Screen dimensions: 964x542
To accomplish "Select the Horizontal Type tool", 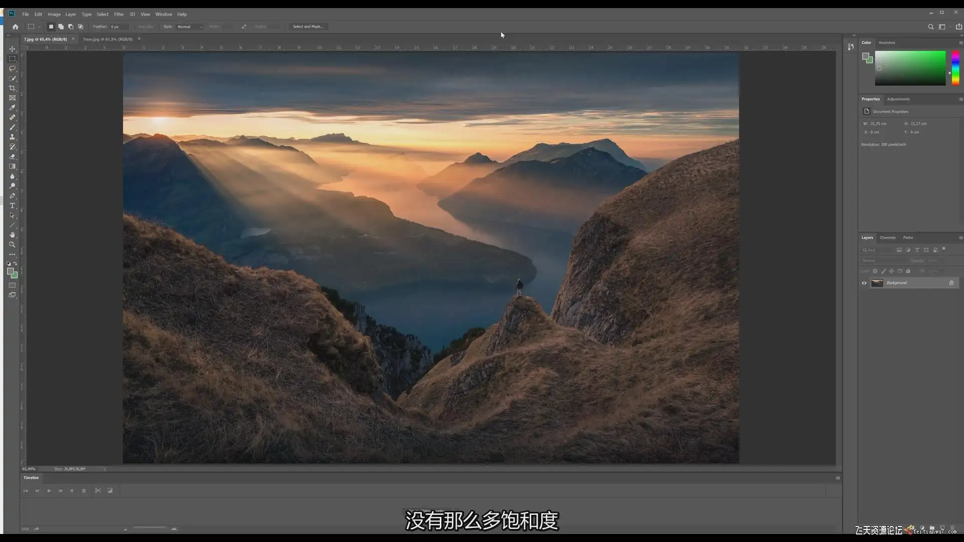I will click(12, 206).
